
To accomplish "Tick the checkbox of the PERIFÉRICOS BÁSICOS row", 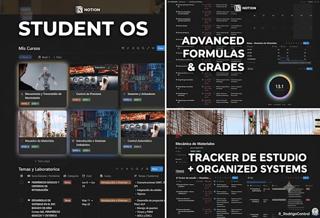I will click(22, 183).
